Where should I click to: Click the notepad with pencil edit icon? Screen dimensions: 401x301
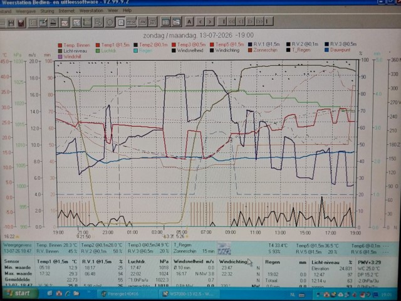point(43,23)
